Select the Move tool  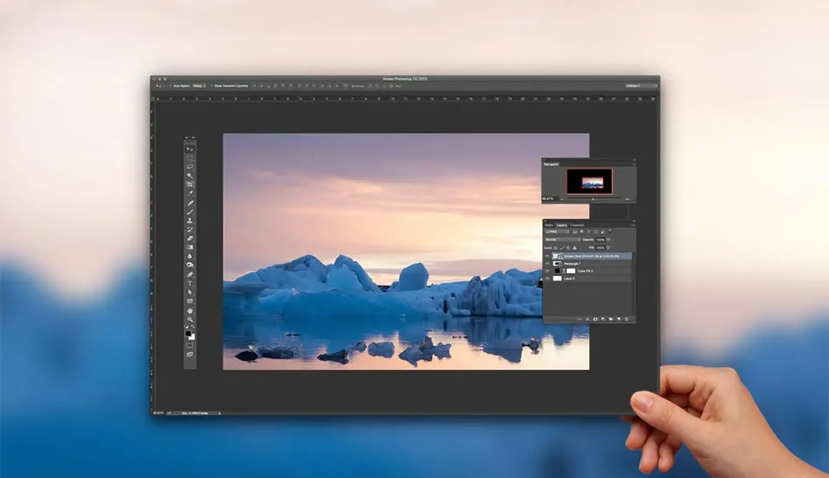click(x=190, y=149)
